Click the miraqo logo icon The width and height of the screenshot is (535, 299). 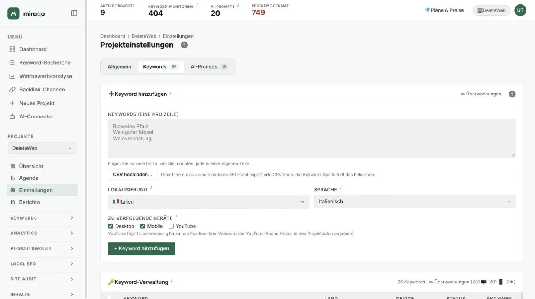coord(13,13)
